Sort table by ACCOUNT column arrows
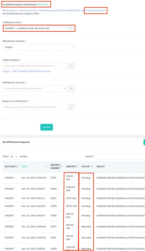Image resolution: width=145 pixels, height=251 pixels. point(17,166)
